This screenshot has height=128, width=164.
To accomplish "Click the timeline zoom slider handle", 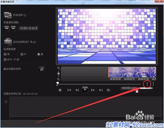I will point(59,74).
